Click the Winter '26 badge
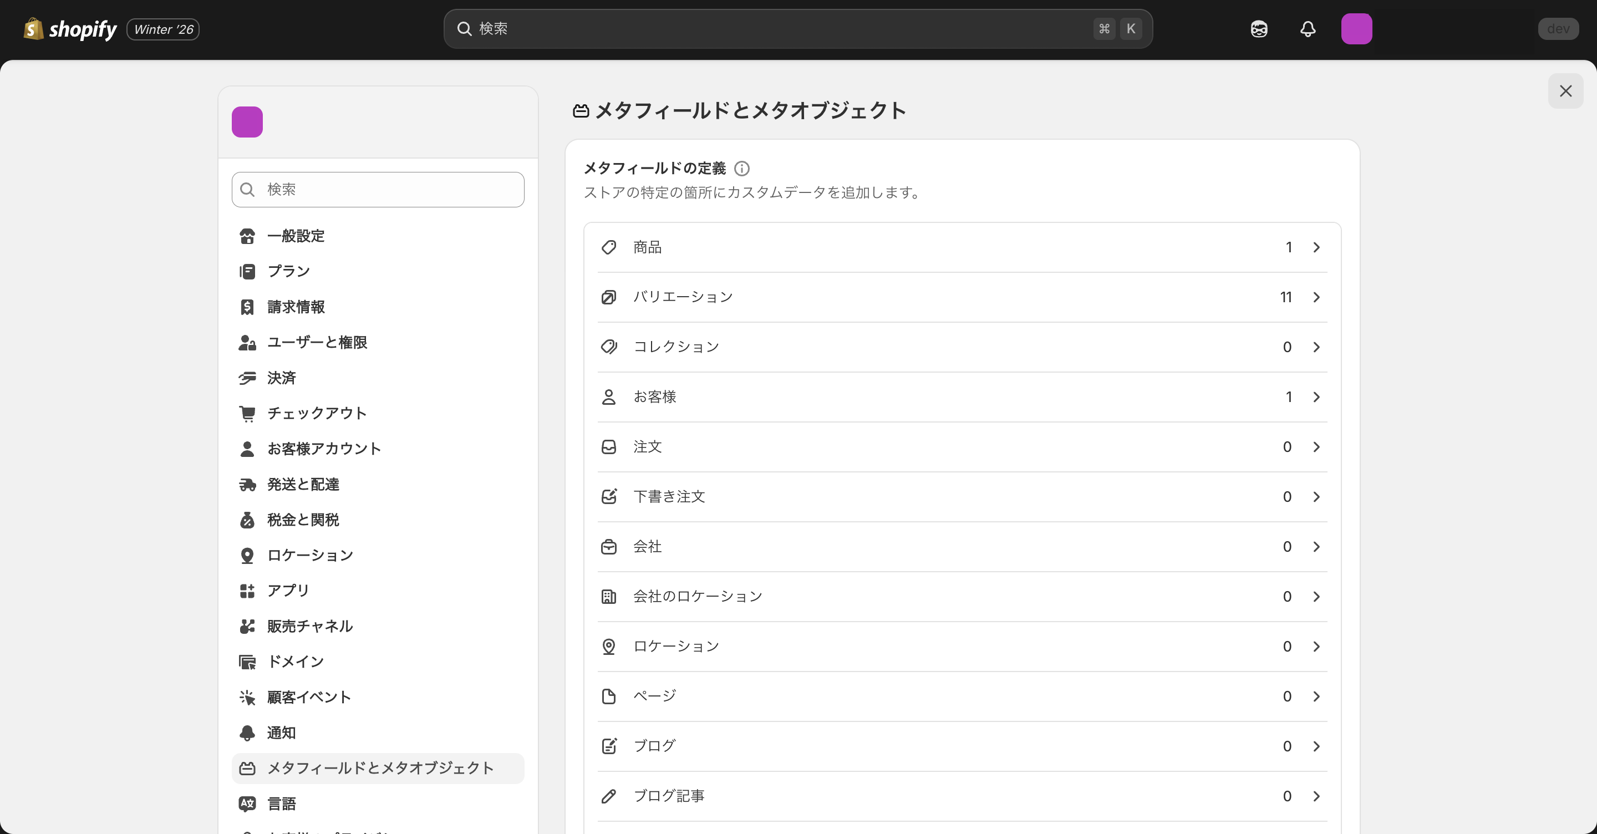 (162, 28)
